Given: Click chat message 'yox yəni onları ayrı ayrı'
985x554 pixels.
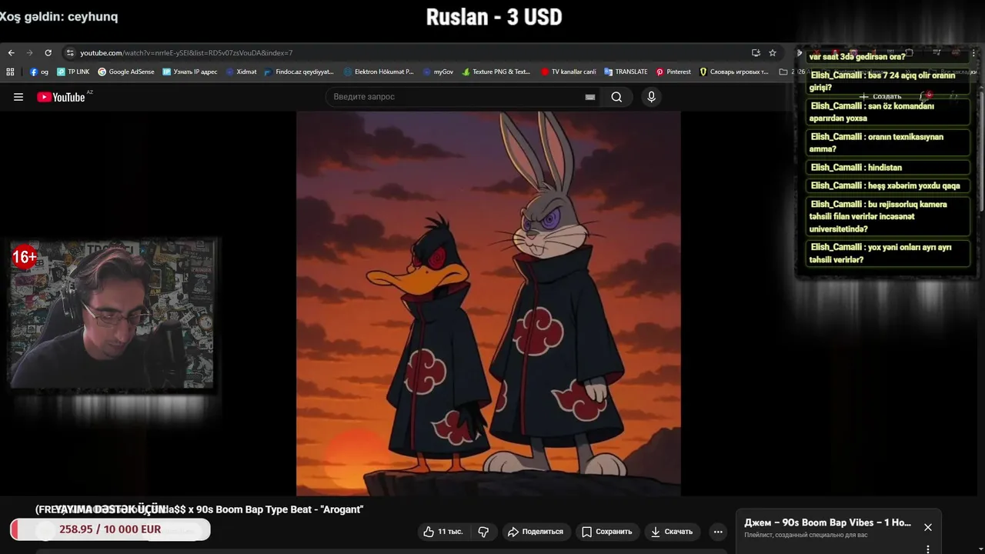Looking at the screenshot, I should tap(889, 253).
